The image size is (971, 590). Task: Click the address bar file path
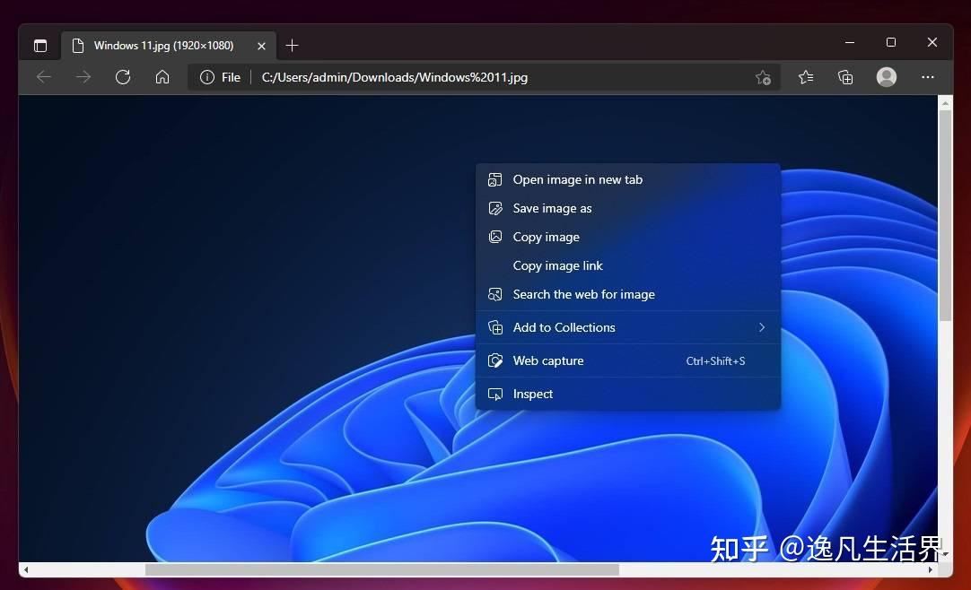tap(395, 77)
